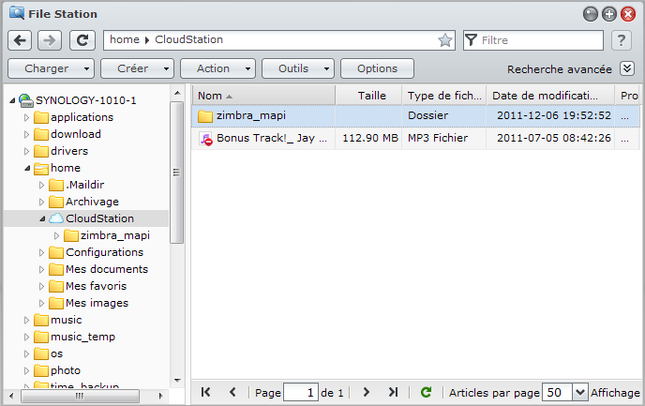Expand the Archivage folder node

point(41,202)
